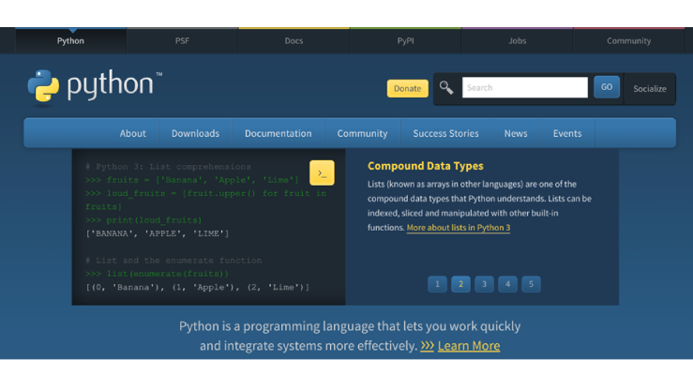Click the GO search button

click(x=607, y=87)
